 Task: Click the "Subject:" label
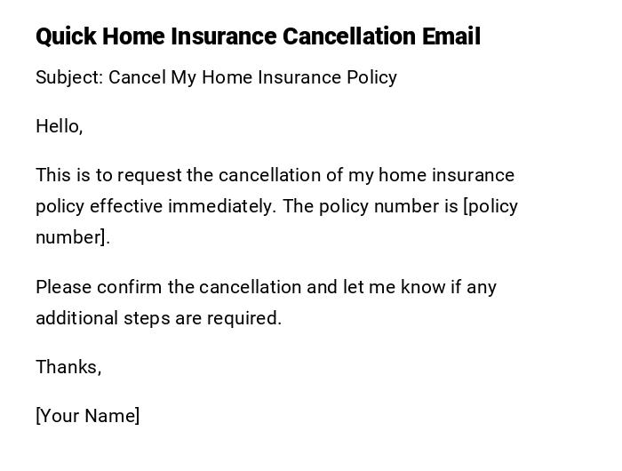pyautogui.click(x=69, y=77)
